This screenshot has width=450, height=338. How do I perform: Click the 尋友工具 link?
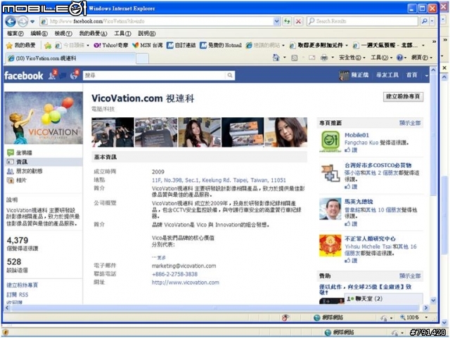(x=387, y=75)
